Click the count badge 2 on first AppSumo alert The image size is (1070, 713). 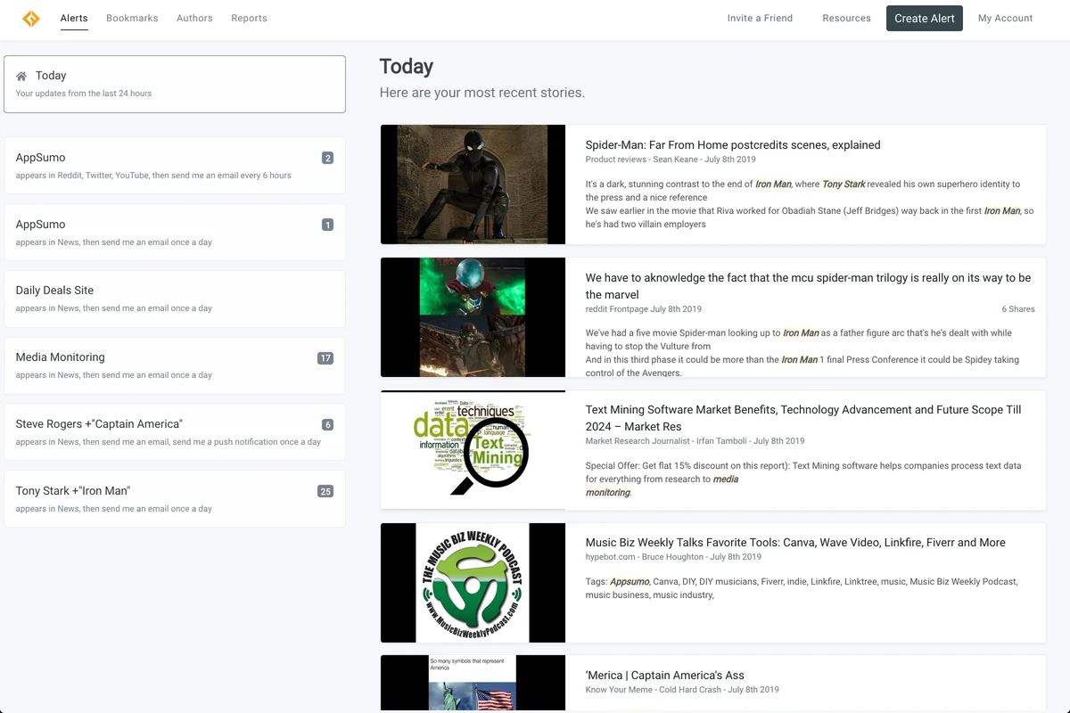click(x=327, y=159)
